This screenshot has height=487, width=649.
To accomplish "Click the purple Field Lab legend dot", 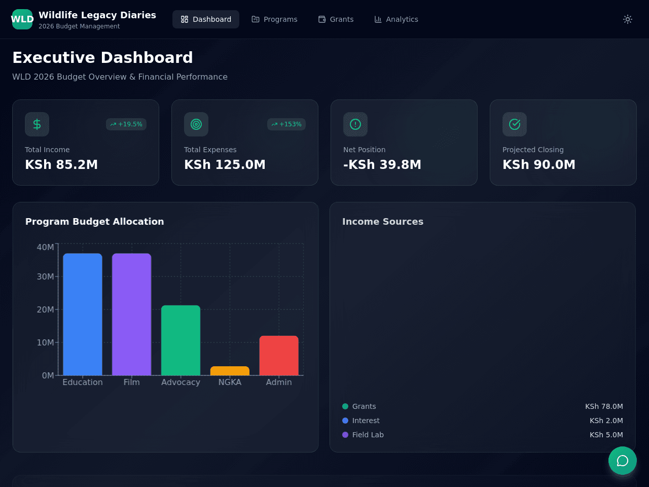I will click(345, 435).
